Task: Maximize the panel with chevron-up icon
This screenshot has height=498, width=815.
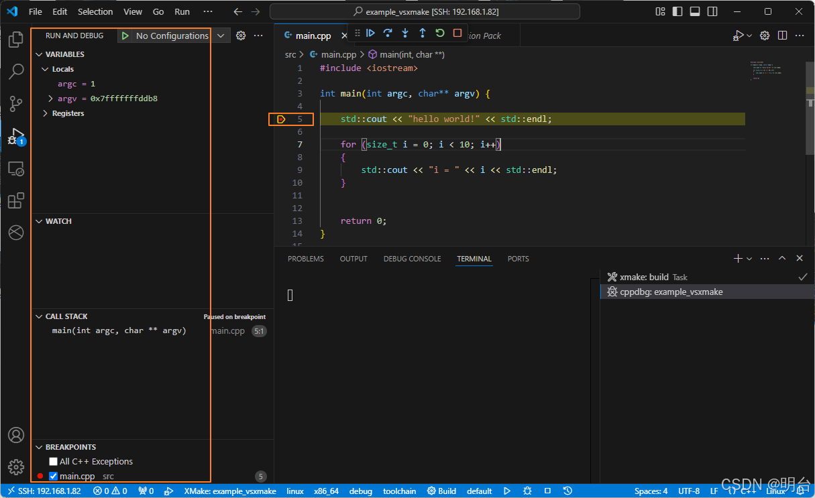Action: 782,258
